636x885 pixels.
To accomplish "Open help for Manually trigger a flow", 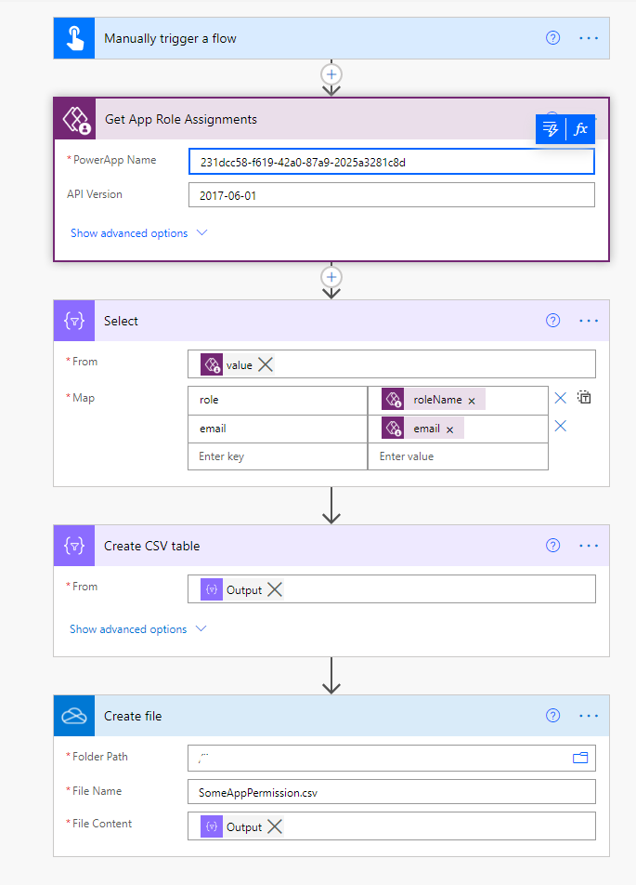I will [552, 38].
